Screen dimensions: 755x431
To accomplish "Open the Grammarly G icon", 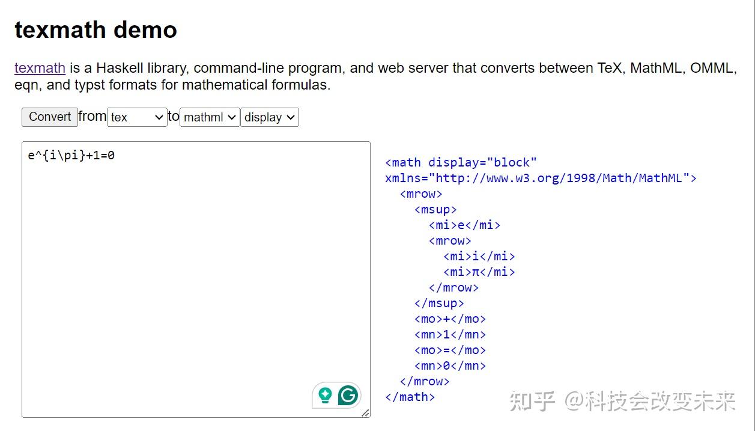I will tap(348, 395).
